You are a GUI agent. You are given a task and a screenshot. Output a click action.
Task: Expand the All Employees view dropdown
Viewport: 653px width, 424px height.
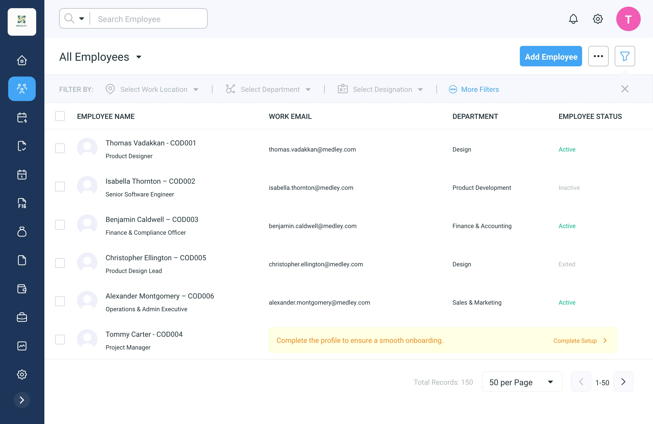click(x=139, y=57)
